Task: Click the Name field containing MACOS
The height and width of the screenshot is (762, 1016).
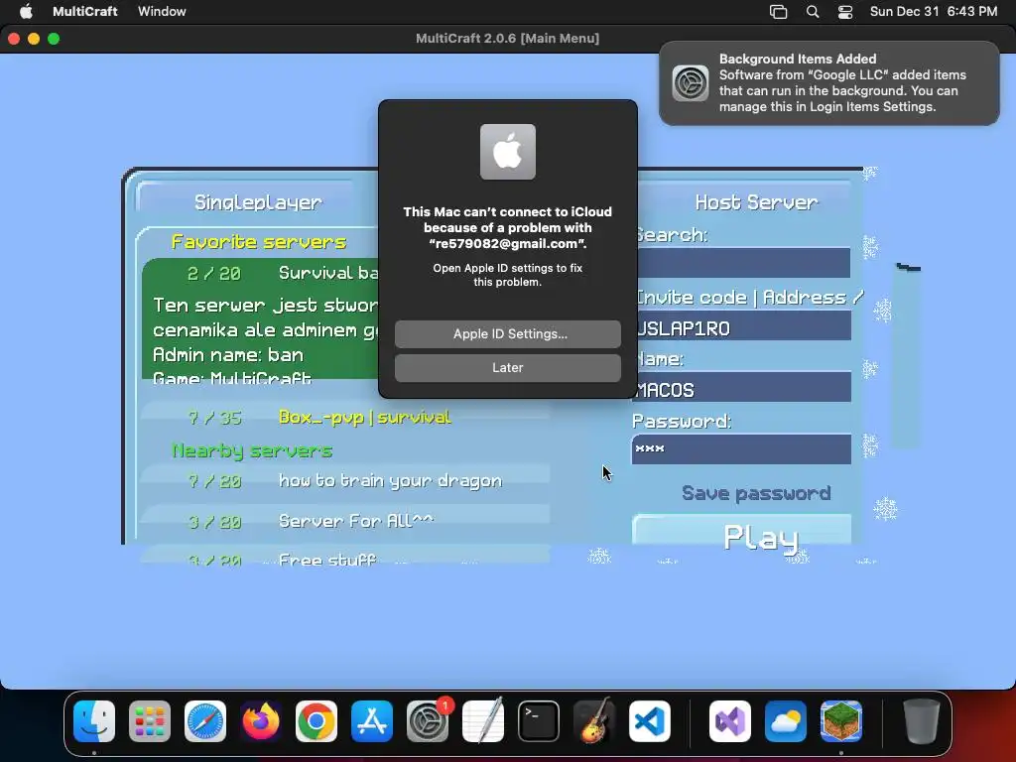Action: tap(744, 387)
